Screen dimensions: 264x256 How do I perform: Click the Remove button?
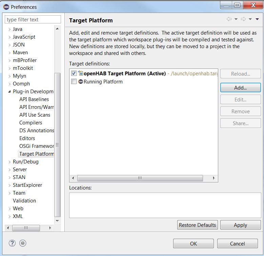point(240,111)
